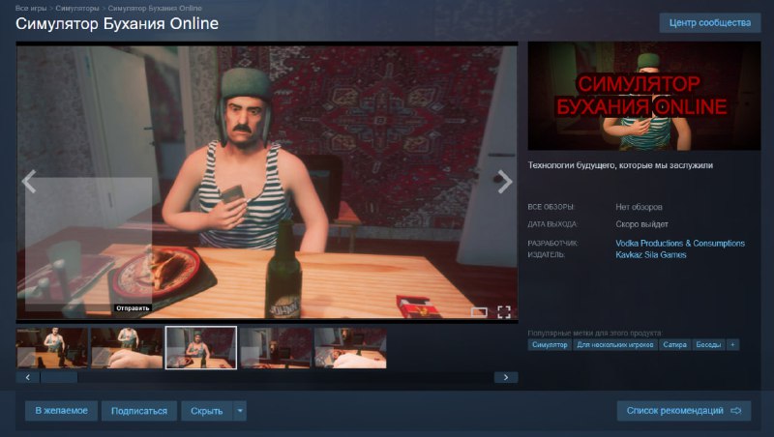Select the fifth screenshot thumbnail
774x437 pixels.
tap(350, 348)
